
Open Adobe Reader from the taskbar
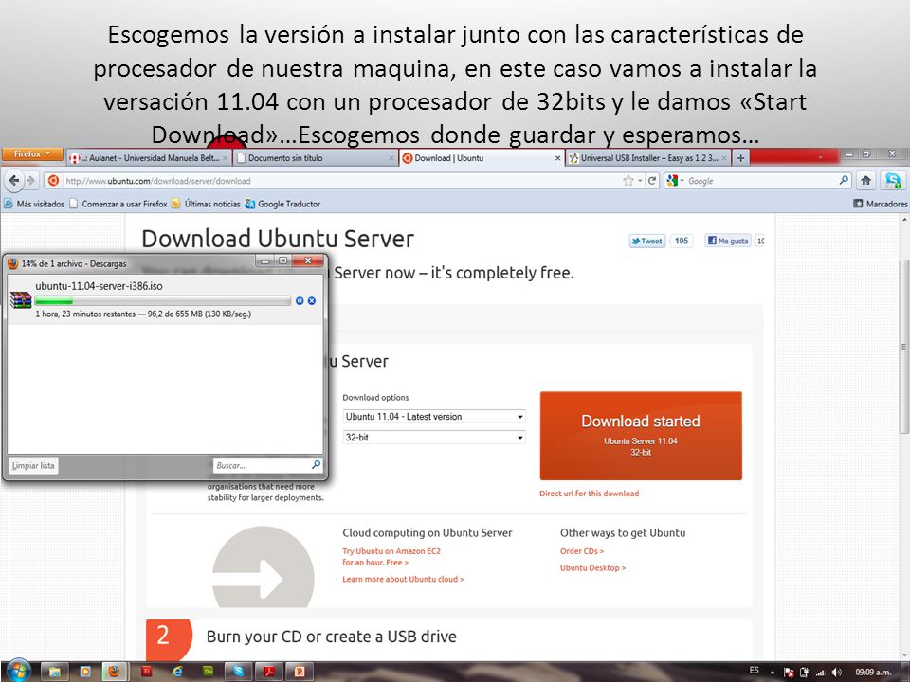click(269, 672)
